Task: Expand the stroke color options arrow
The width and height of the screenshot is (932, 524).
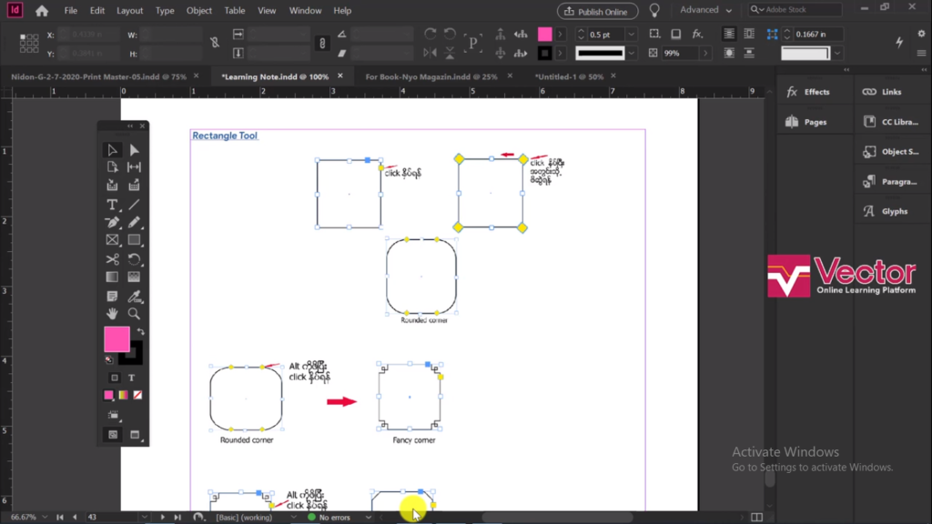Action: pos(560,54)
